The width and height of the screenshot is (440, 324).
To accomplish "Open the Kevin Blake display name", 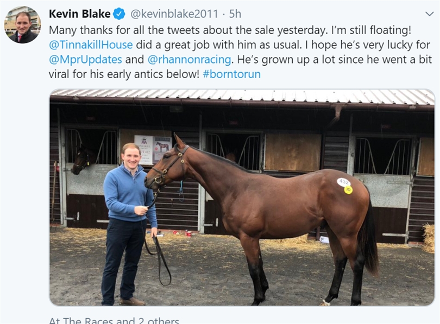I will point(79,14).
